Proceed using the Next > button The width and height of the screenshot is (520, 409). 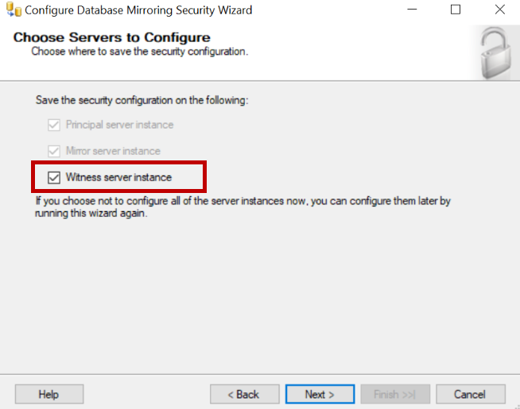[x=320, y=394]
